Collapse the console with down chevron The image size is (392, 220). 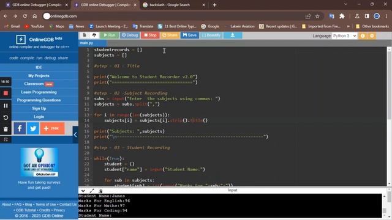[x=83, y=191]
